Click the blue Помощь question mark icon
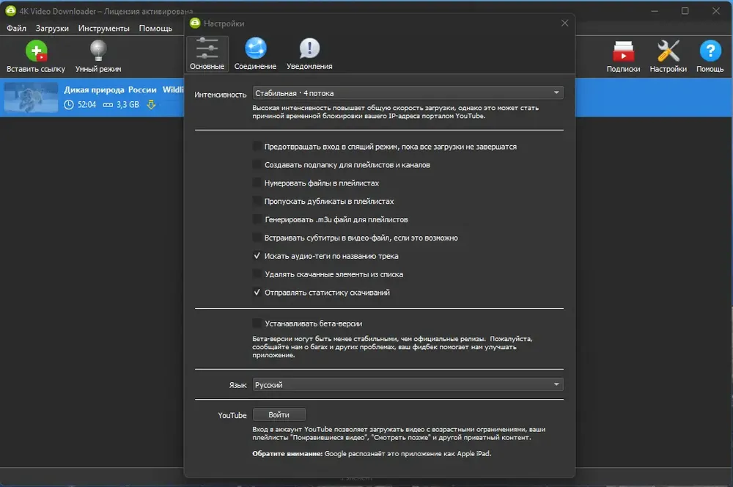Image resolution: width=733 pixels, height=487 pixels. 710,51
